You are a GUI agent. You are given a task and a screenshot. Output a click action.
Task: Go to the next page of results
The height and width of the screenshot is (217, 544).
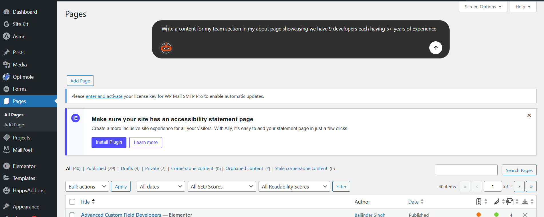(519, 186)
